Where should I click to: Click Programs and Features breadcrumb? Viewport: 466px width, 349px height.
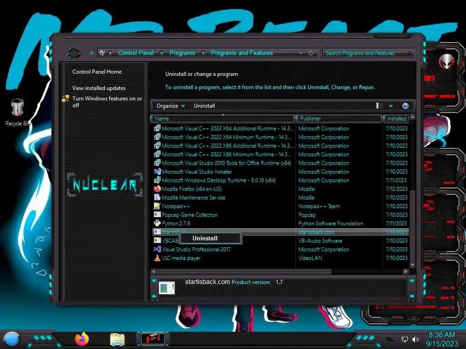242,53
